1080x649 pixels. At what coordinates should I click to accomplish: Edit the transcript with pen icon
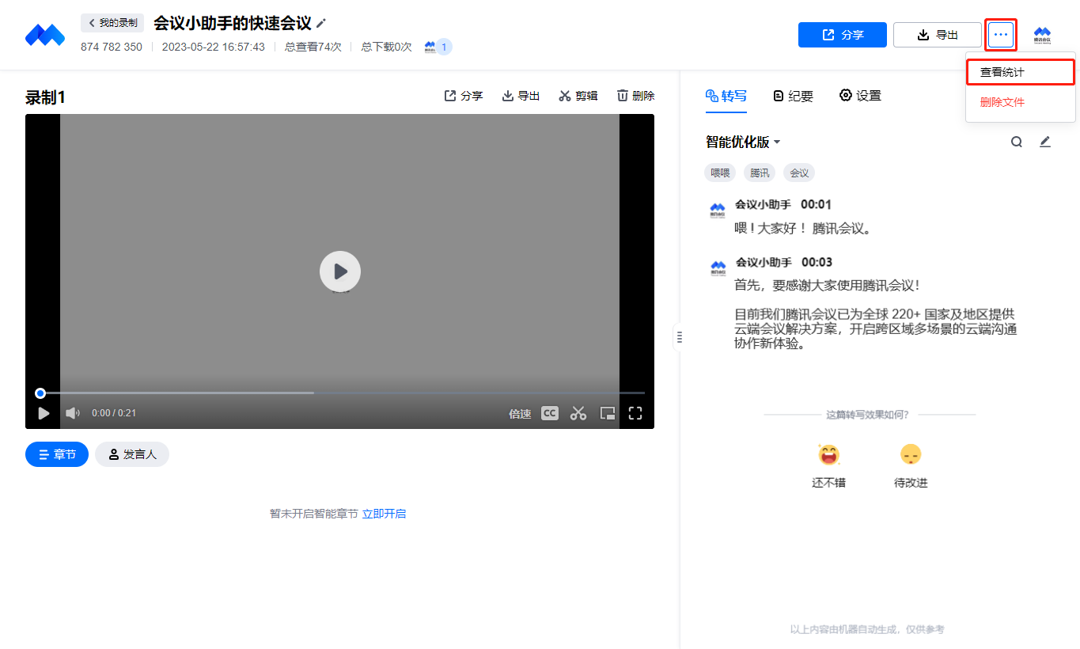1045,142
